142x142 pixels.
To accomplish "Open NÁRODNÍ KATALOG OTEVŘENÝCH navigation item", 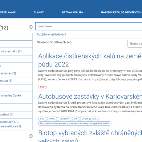I will click(121, 12).
